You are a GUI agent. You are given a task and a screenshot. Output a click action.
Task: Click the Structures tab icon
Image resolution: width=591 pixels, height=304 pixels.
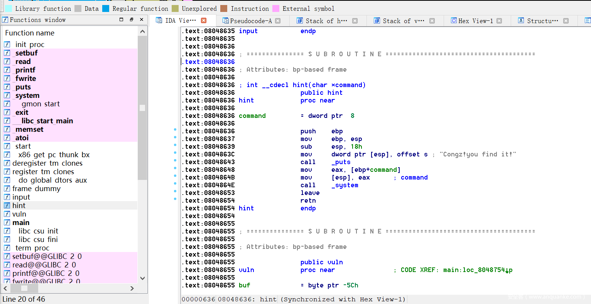click(521, 21)
